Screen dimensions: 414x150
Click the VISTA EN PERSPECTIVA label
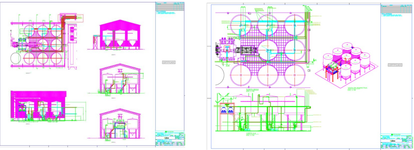[x=358, y=88]
